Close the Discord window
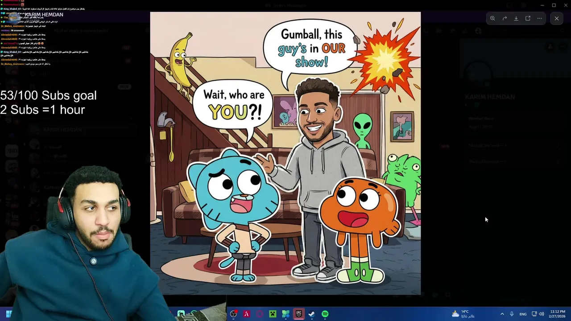This screenshot has width=571, height=321. 565,5
